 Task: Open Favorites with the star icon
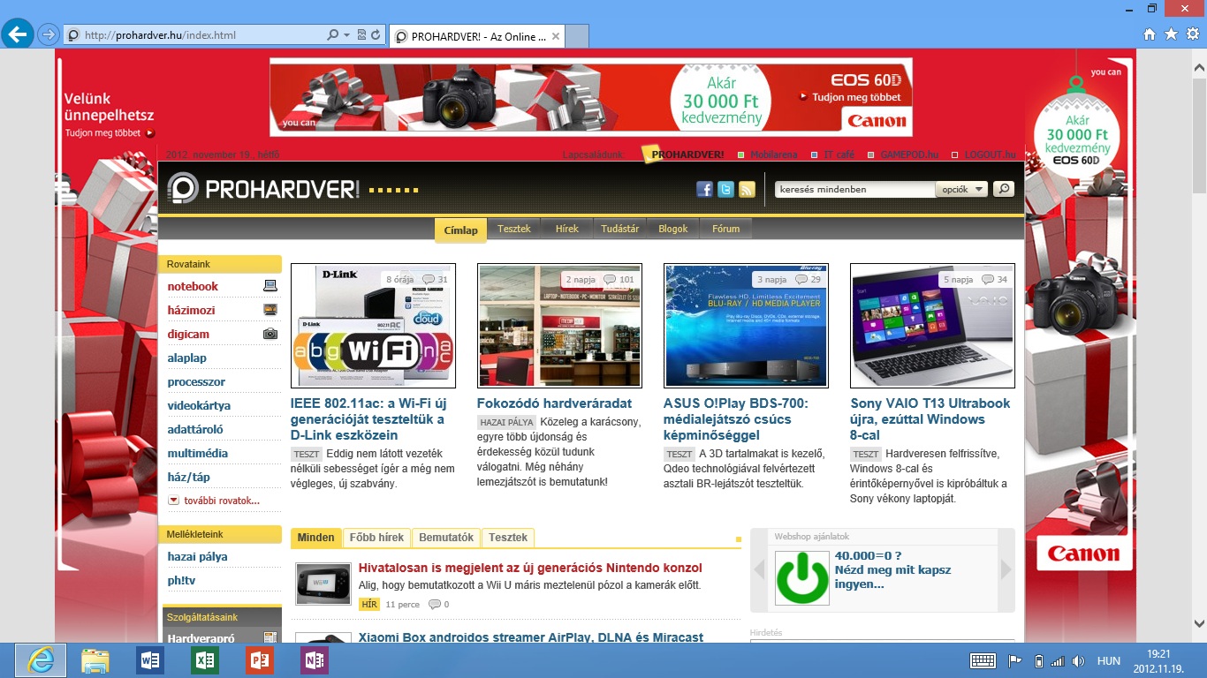coord(1171,34)
